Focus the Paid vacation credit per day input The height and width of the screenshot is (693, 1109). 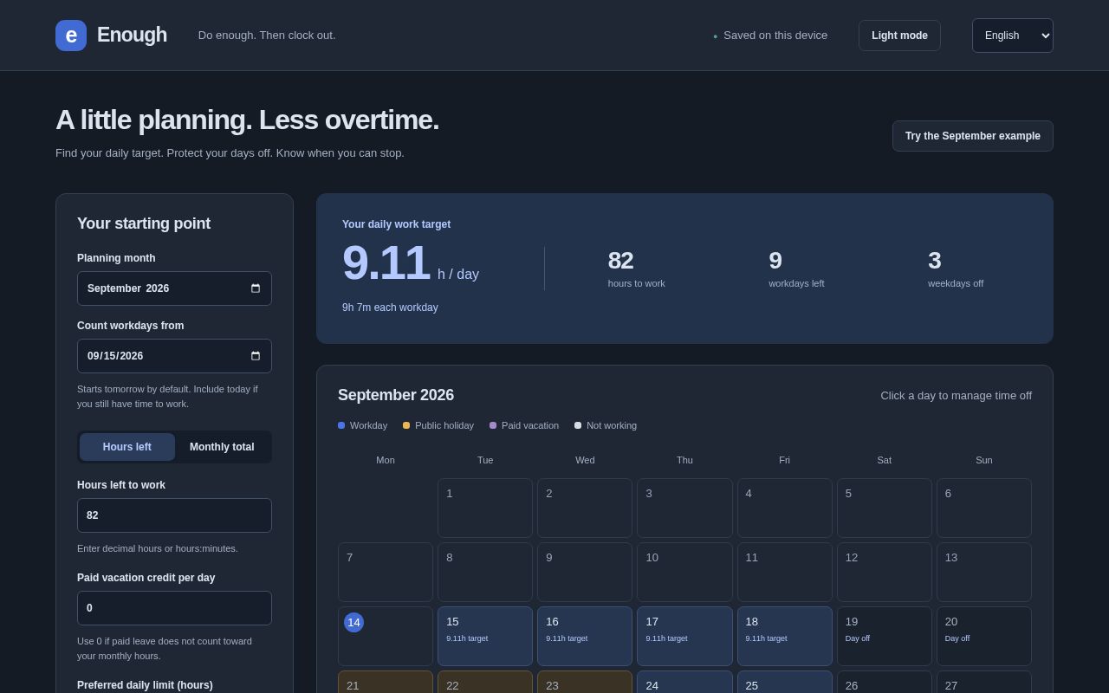point(174,608)
